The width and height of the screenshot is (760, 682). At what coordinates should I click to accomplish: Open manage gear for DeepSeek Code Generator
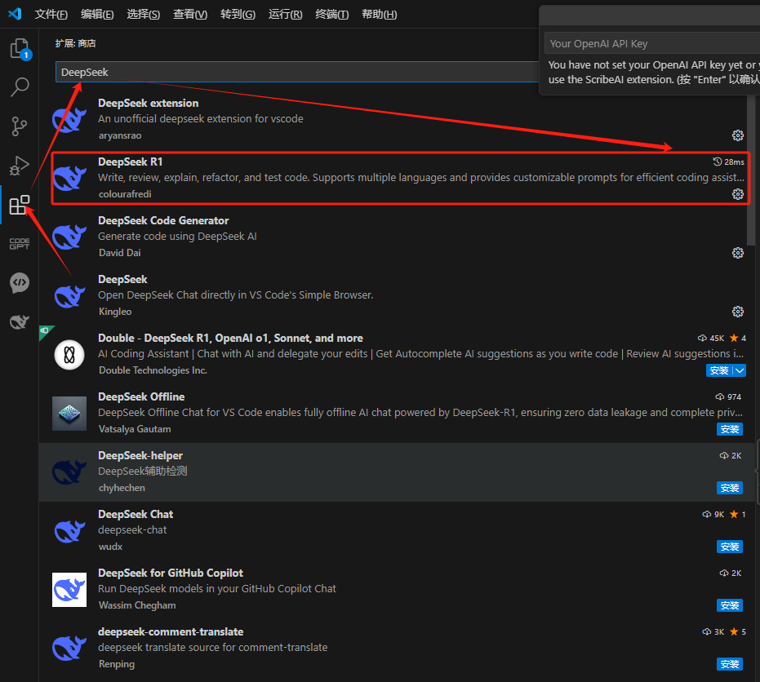click(738, 253)
